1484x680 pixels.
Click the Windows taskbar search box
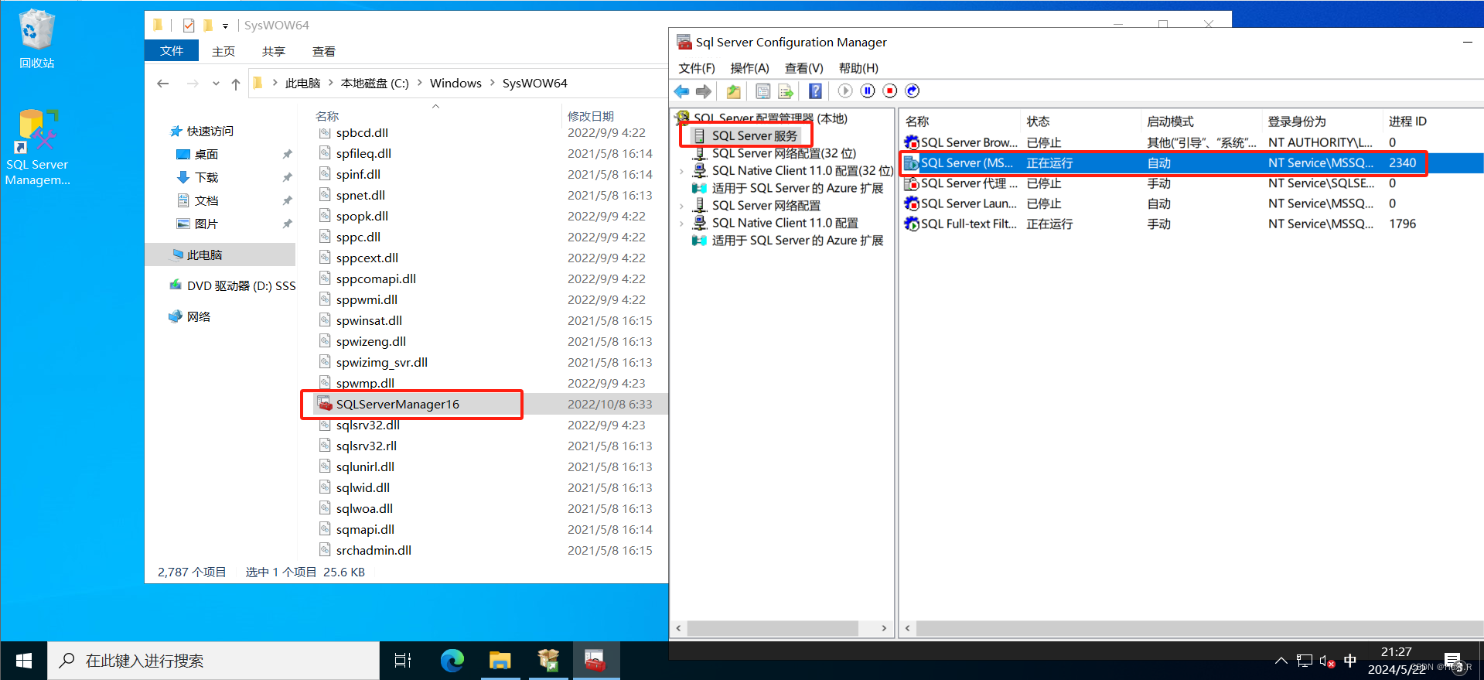click(x=213, y=661)
